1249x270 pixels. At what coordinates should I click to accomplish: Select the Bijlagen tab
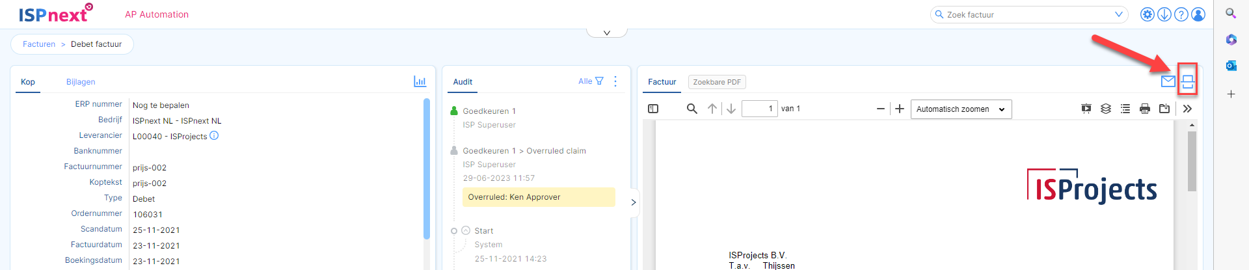pos(81,82)
